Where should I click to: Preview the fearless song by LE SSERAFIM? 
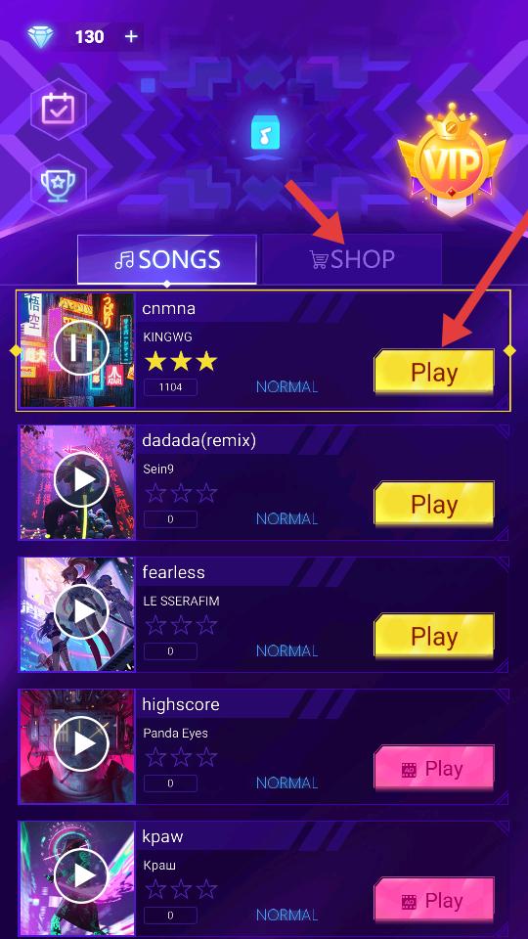tap(81, 612)
